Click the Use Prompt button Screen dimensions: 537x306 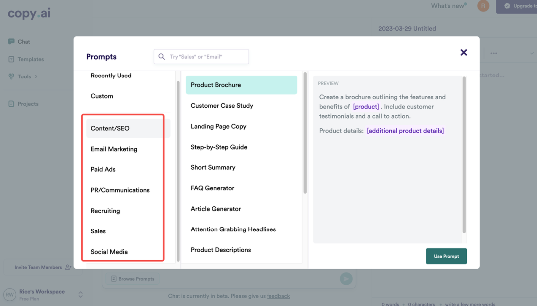pyautogui.click(x=446, y=256)
